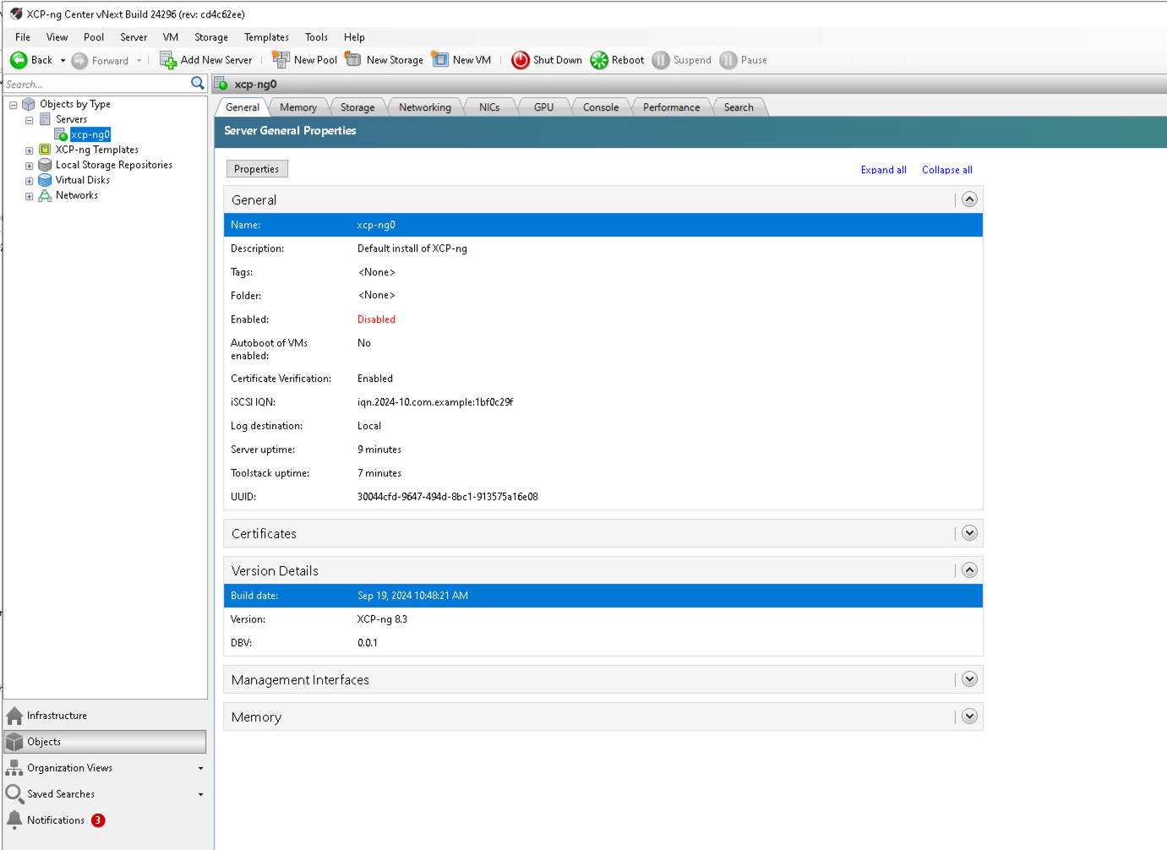Image resolution: width=1167 pixels, height=850 pixels.
Task: Open the Forward history dropdown arrow
Action: point(139,61)
